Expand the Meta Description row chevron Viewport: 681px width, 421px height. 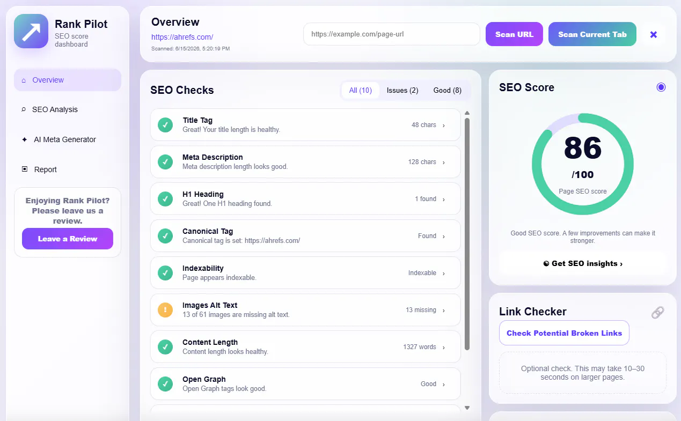[444, 163]
